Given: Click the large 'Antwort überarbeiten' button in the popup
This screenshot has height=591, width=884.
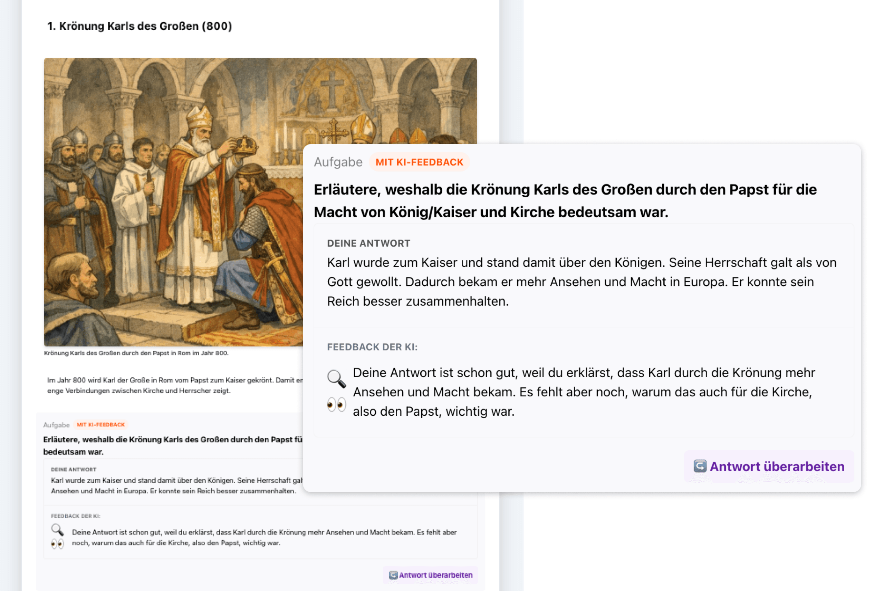Looking at the screenshot, I should pos(769,466).
